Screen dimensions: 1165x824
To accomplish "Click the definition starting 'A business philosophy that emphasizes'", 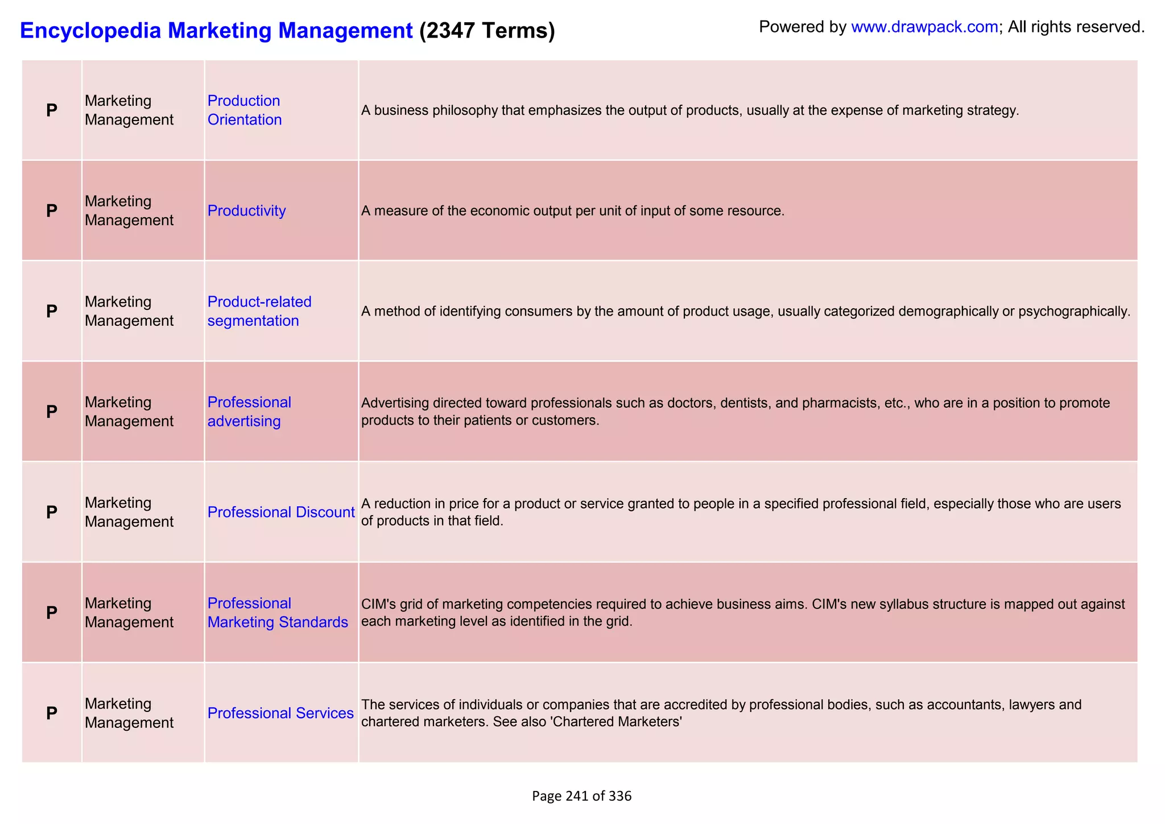I will pos(690,110).
